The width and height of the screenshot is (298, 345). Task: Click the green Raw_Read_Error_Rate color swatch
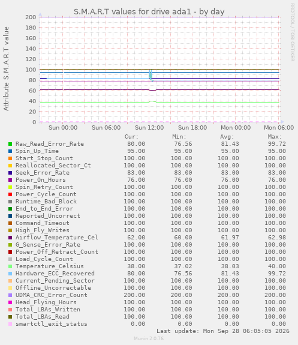coord(10,144)
